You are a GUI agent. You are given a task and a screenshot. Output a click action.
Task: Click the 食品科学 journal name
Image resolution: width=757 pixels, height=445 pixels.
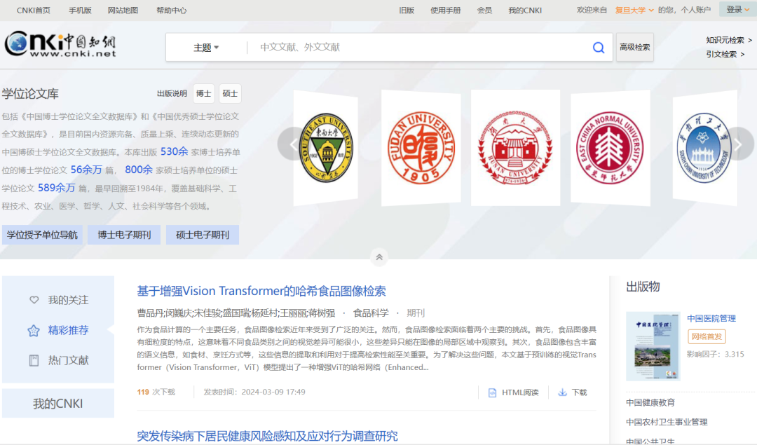tap(371, 313)
